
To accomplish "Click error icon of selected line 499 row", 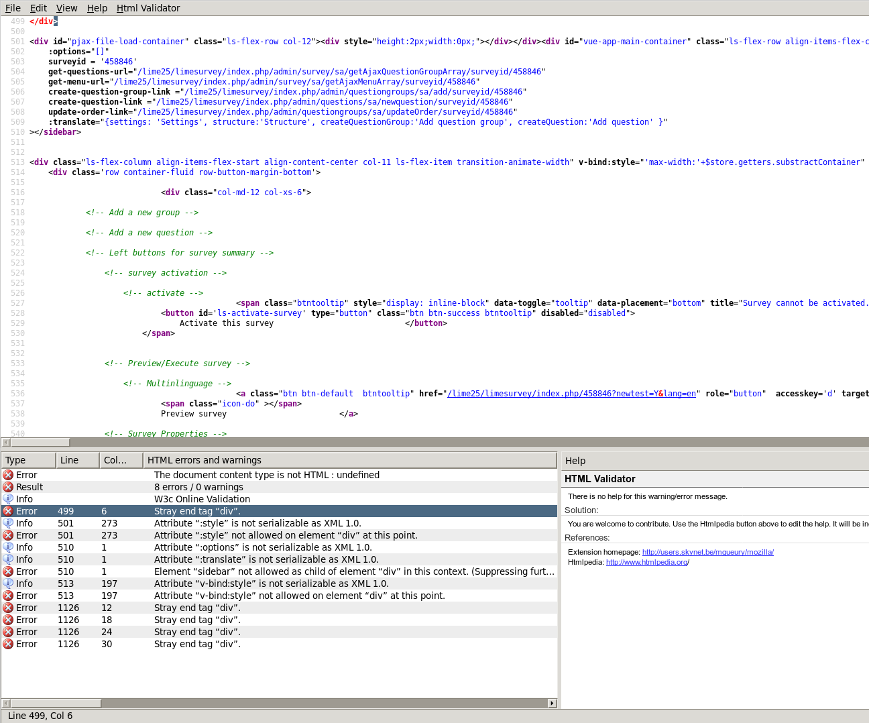I will coord(8,511).
